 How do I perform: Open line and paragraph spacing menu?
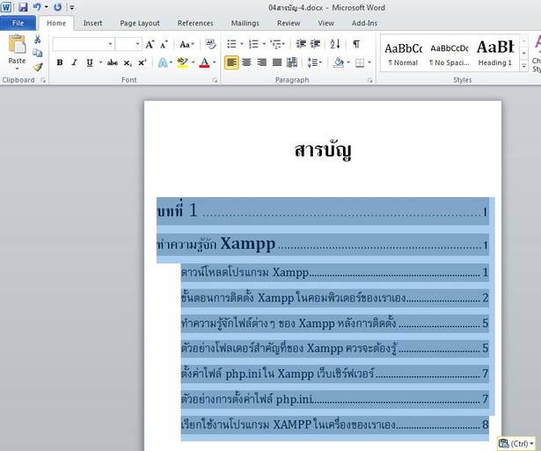click(314, 62)
